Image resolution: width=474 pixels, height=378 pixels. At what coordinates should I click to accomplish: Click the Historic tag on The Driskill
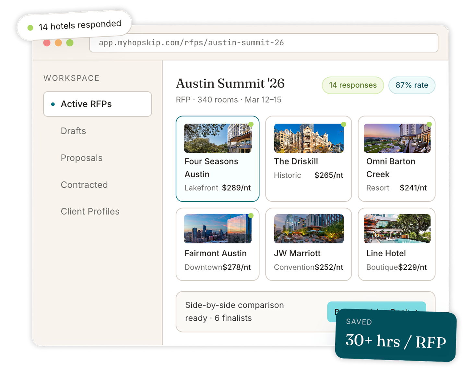(x=288, y=175)
